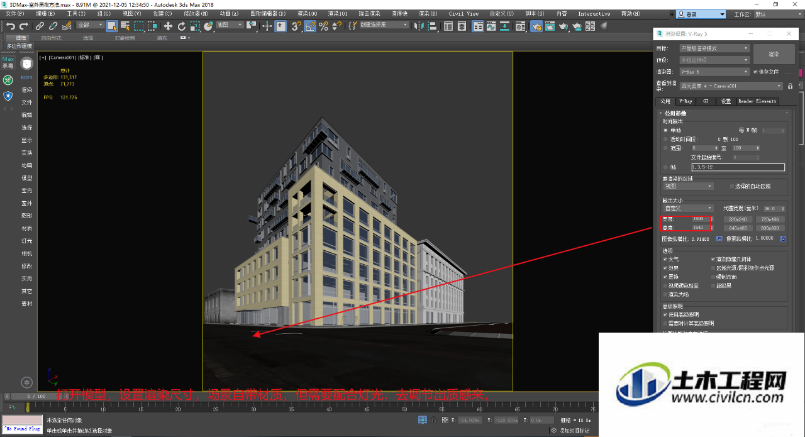Toggle the Angle Snap icon
This screenshot has height=437, width=805.
tap(310, 26)
